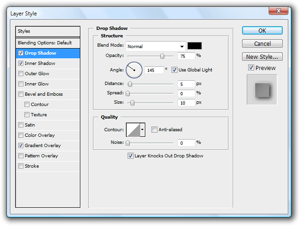
Task: Turn on Anti-aliased option
Action: tap(155, 130)
